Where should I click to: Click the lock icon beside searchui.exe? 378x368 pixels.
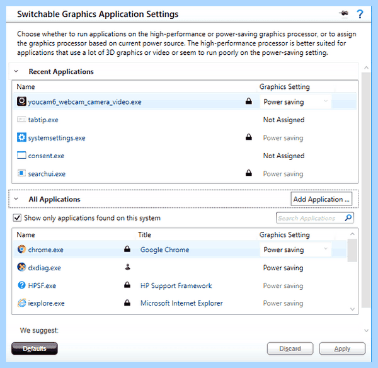249,173
